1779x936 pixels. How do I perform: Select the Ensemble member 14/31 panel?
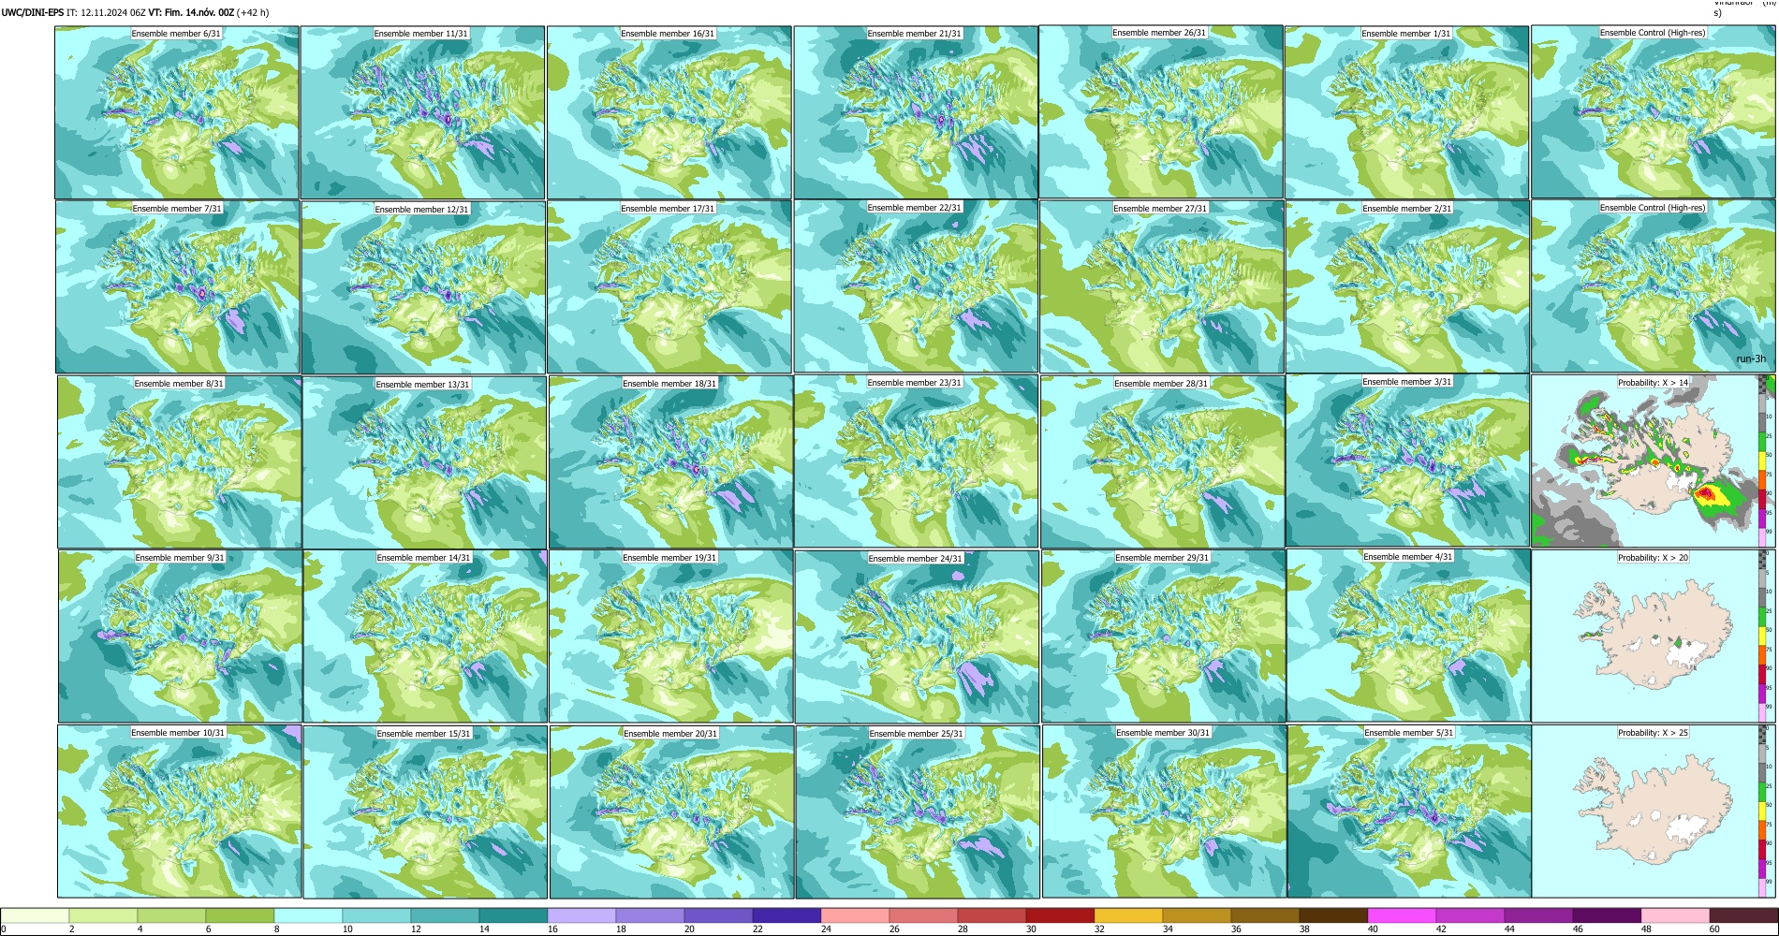[425, 636]
